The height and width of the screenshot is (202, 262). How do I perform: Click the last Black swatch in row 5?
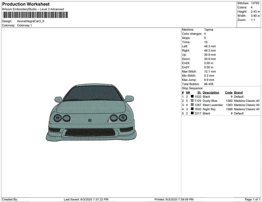192,113
